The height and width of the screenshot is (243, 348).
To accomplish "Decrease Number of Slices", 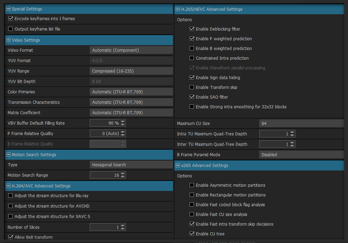I will [x=123, y=229].
